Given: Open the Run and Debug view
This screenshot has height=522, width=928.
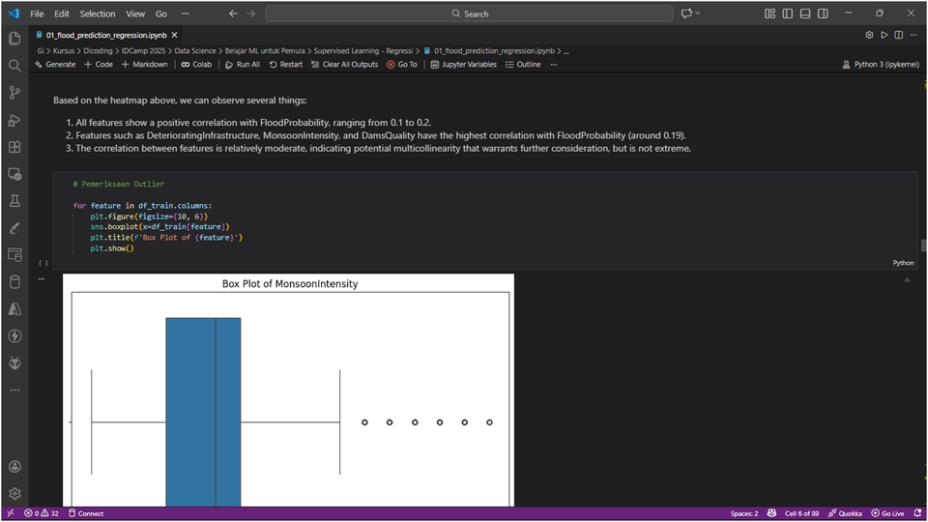Looking at the screenshot, I should point(14,120).
